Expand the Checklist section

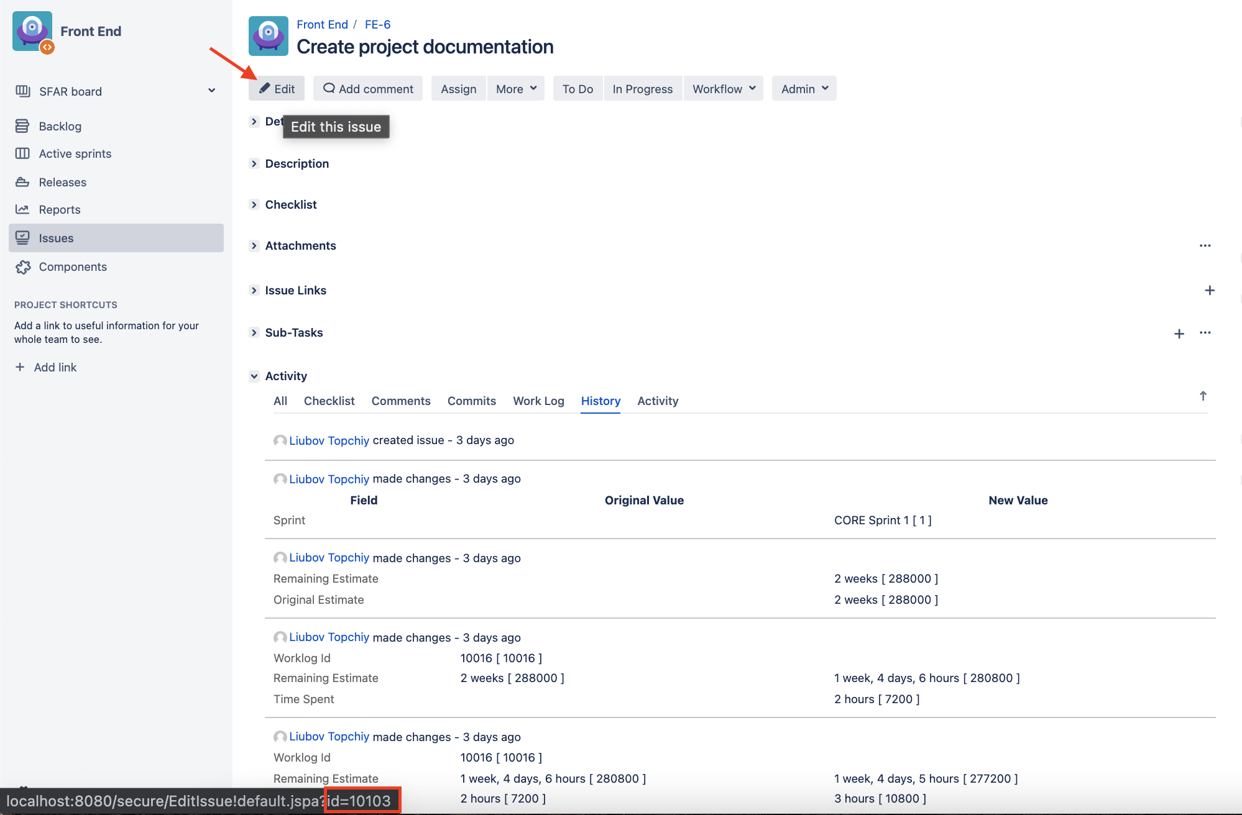click(254, 204)
